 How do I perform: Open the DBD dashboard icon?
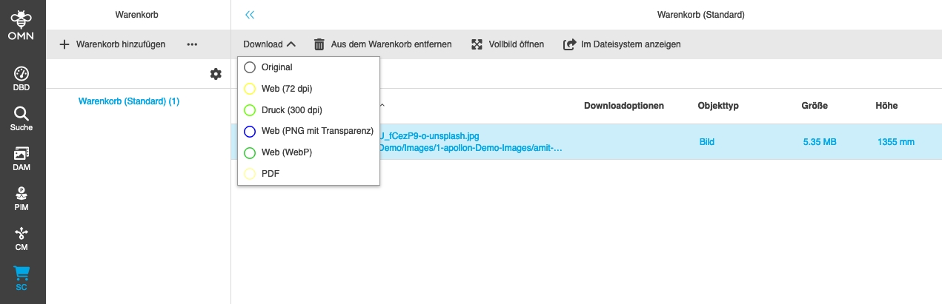coord(21,78)
